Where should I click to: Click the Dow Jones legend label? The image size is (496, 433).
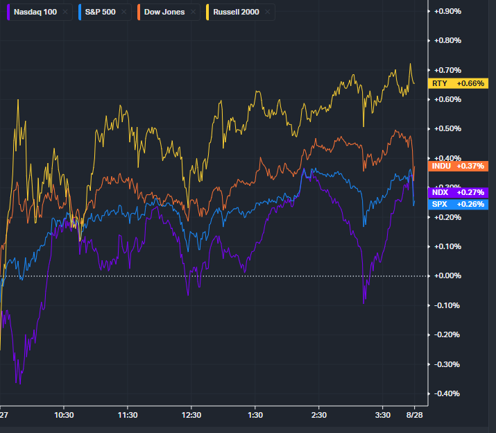pos(164,12)
